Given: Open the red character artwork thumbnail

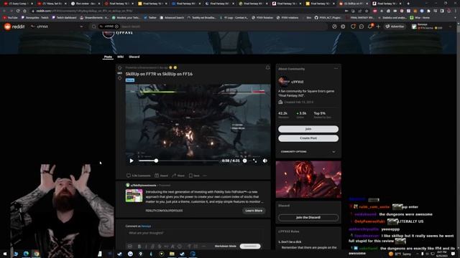Looking at the screenshot, I should [308, 179].
